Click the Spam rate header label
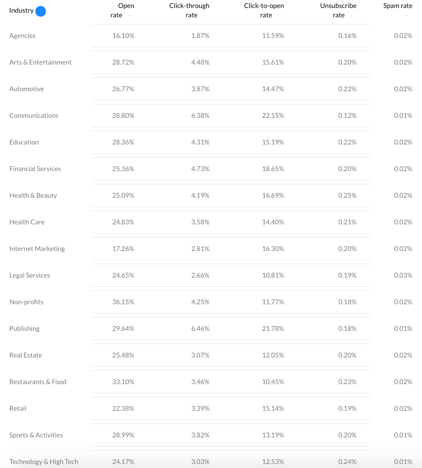 398,6
